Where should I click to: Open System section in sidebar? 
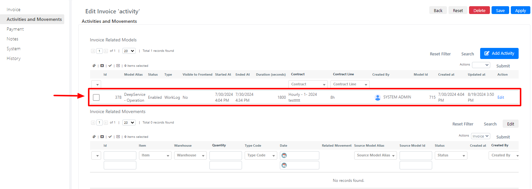(x=13, y=49)
